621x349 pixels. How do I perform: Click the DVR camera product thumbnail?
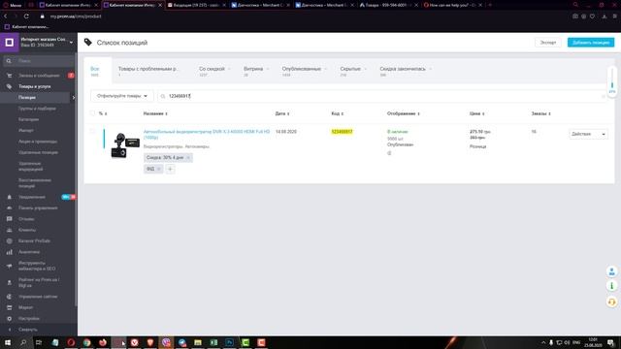tap(125, 145)
